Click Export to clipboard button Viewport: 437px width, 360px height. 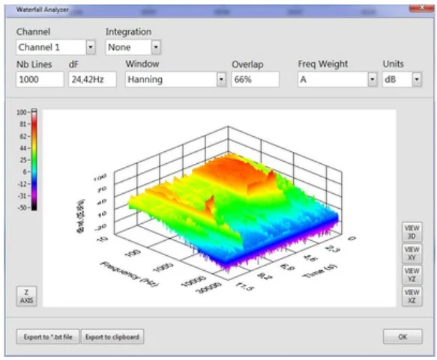[x=112, y=337]
